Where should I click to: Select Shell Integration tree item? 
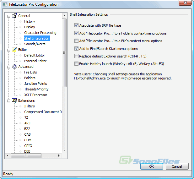click(x=37, y=38)
